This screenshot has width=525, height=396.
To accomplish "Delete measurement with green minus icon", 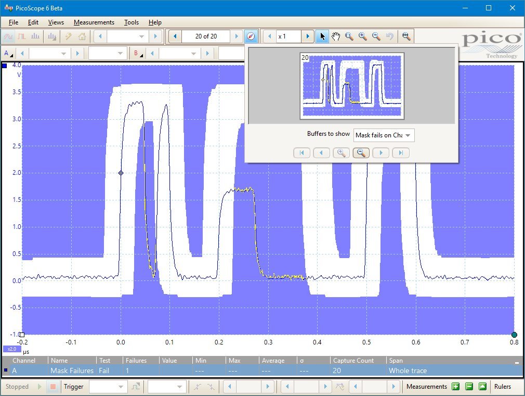I will [469, 387].
